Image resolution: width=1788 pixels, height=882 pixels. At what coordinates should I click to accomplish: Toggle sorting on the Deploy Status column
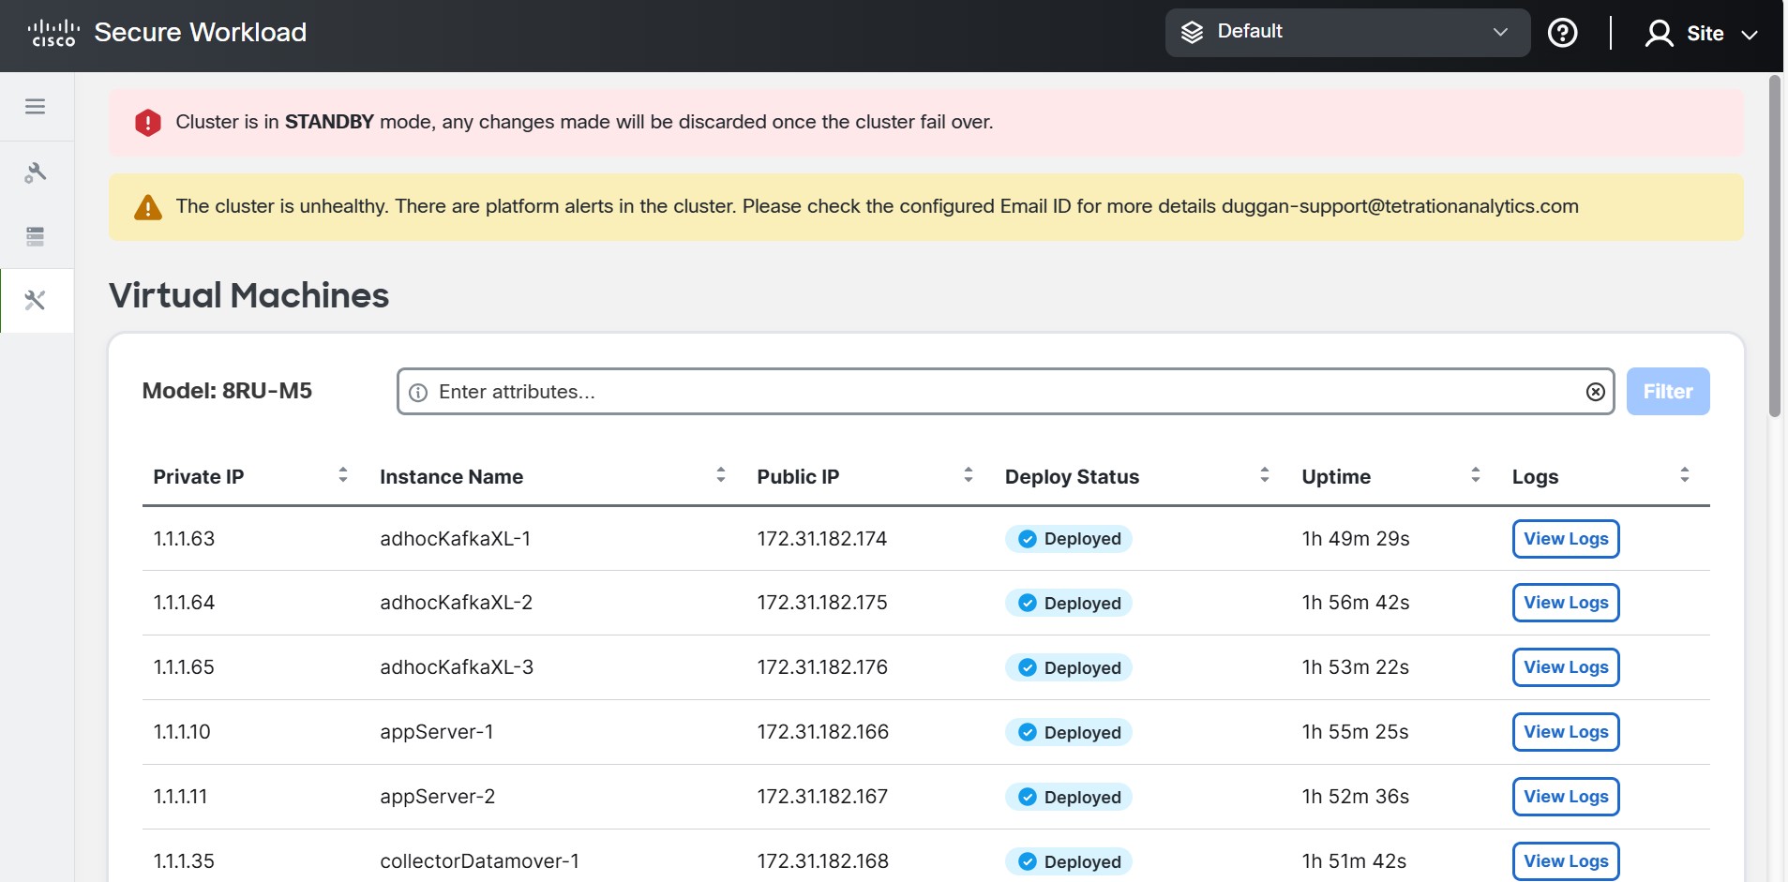1265,475
